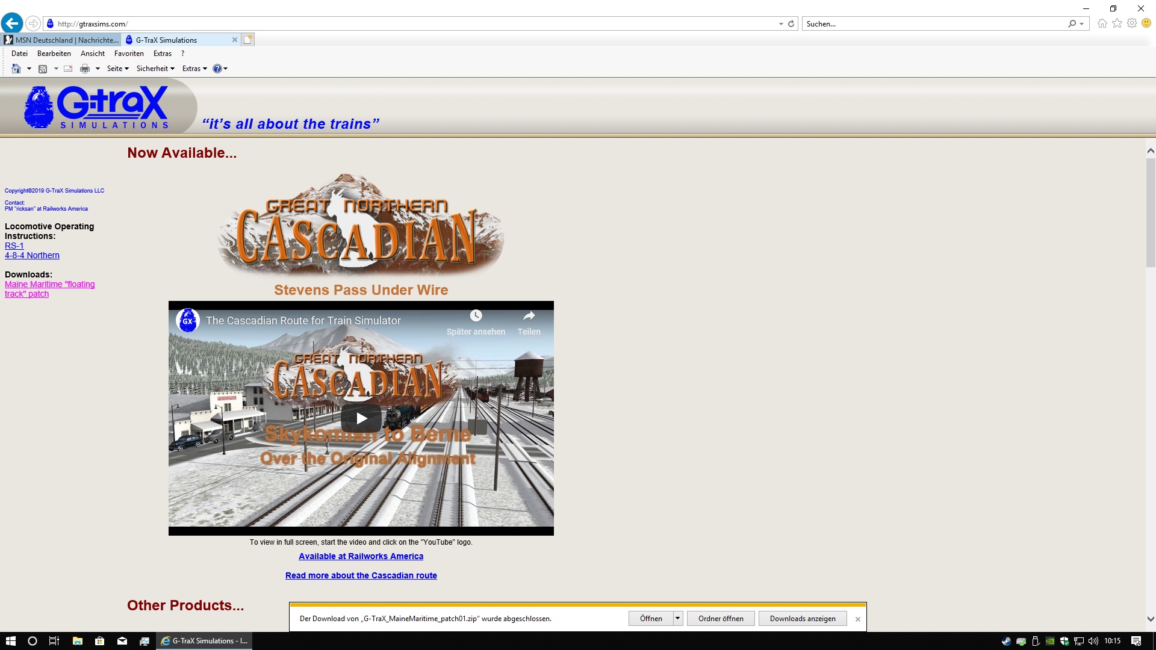Focus the Suchen search field
This screenshot has height=650, width=1156.
[x=934, y=24]
